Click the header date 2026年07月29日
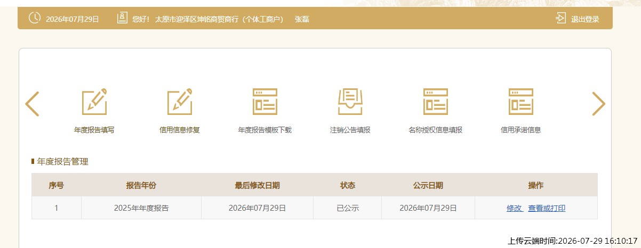 [73, 19]
